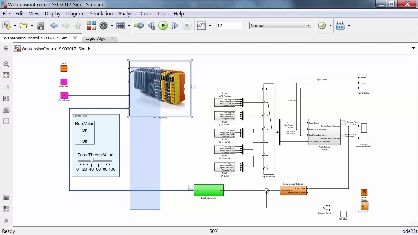Select the Image insert palette icon
The image size is (418, 235).
tap(6, 110)
